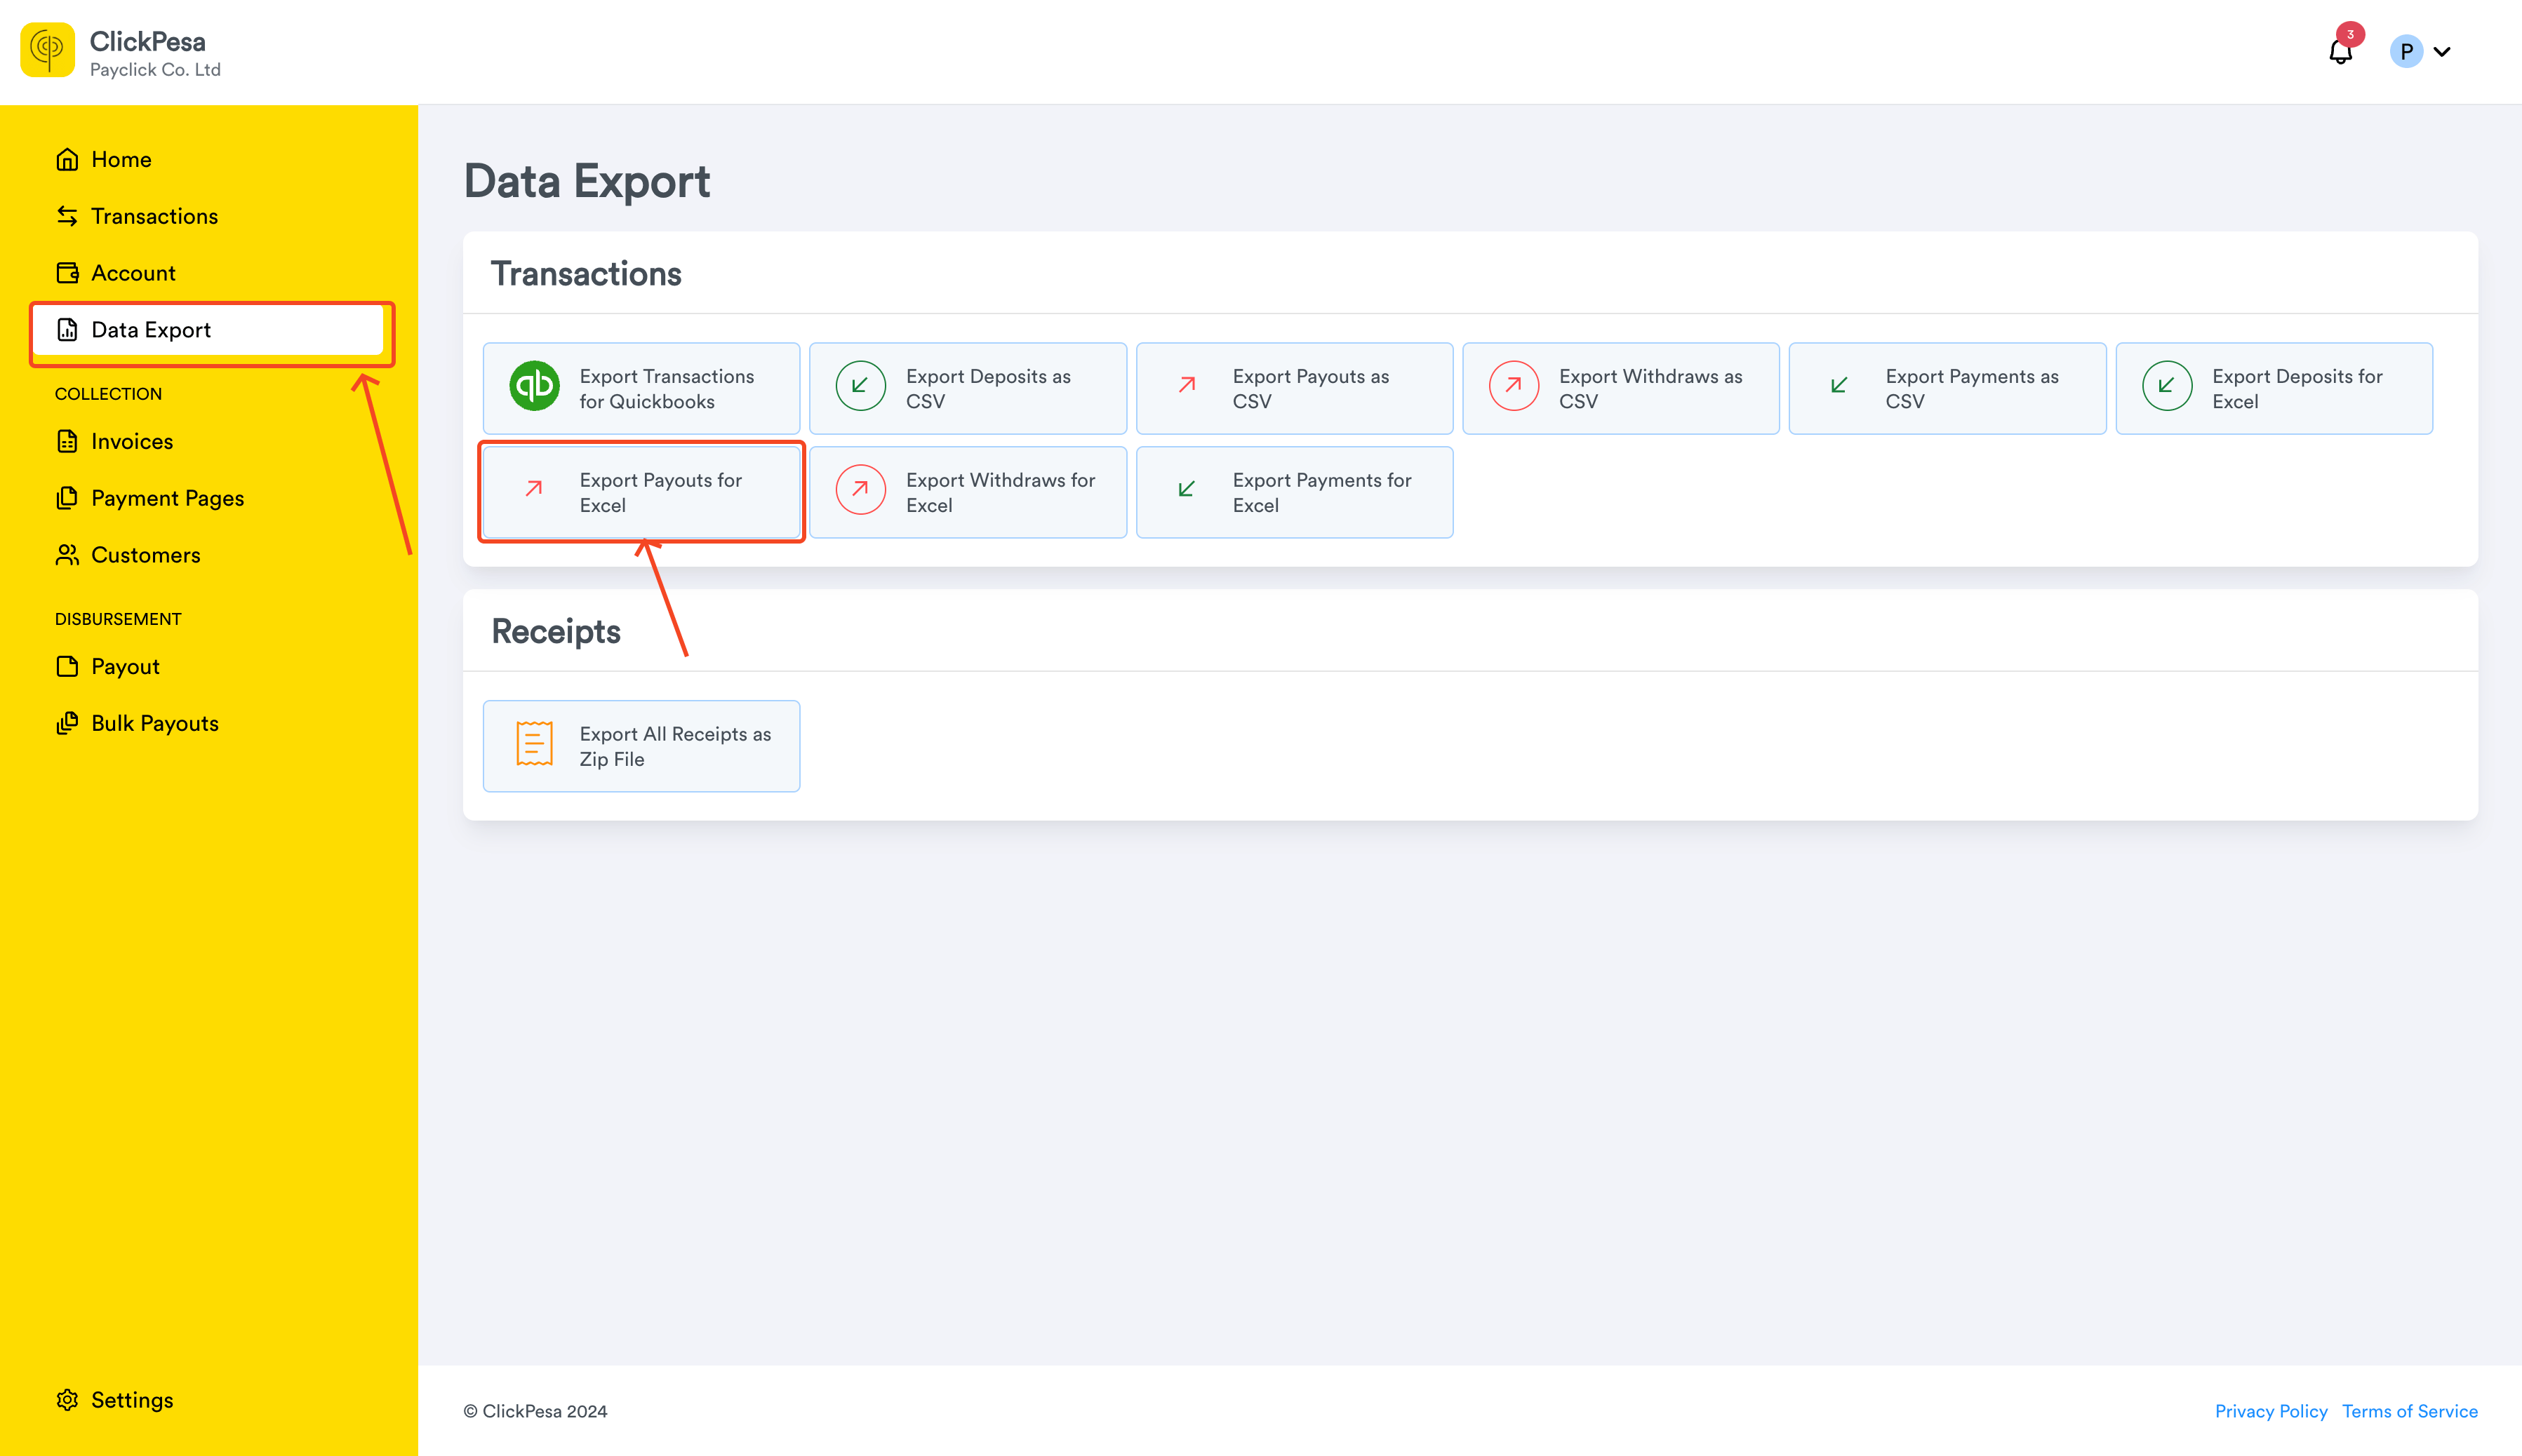Select Data Export in sidebar
The height and width of the screenshot is (1456, 2522).
coord(208,330)
